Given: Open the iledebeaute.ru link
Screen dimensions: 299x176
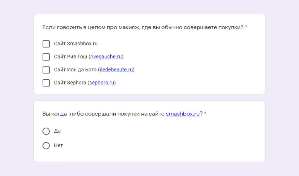Looking at the screenshot, I should pyautogui.click(x=116, y=70).
